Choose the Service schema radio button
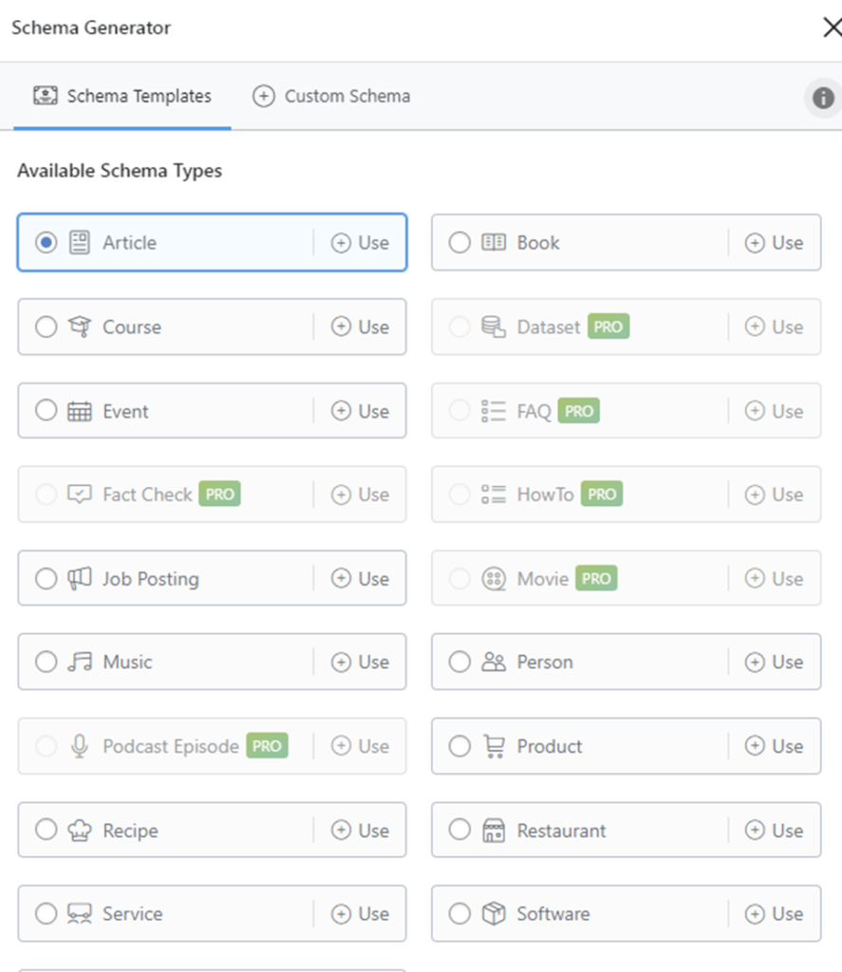 [46, 913]
